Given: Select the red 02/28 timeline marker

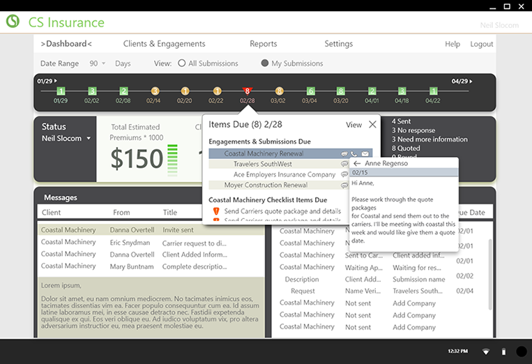Looking at the screenshot, I should 246,91.
